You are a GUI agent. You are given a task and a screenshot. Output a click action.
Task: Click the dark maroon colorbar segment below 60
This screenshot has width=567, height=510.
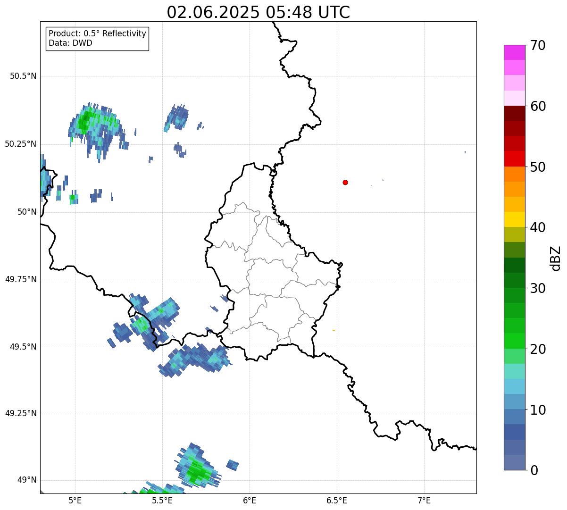pyautogui.click(x=514, y=113)
